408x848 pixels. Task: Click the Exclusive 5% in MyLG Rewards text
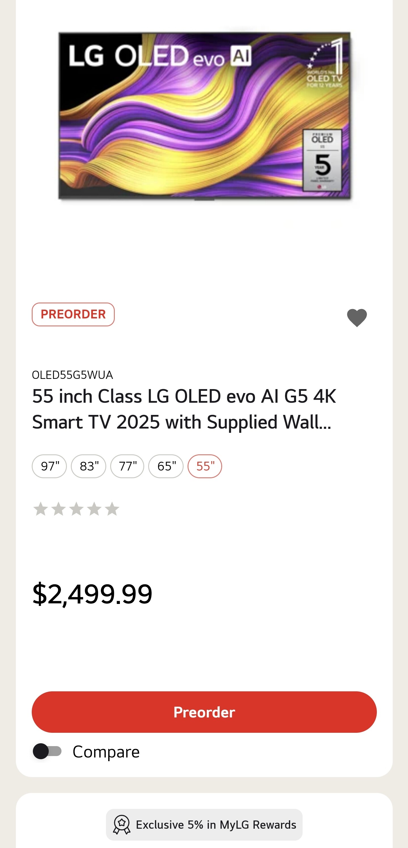(x=216, y=825)
